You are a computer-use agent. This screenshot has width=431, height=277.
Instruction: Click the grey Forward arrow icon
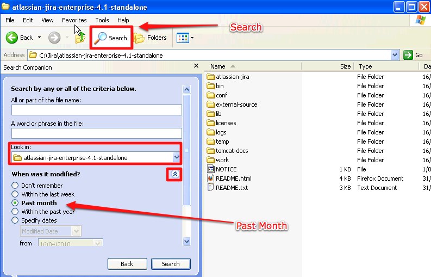pyautogui.click(x=54, y=38)
